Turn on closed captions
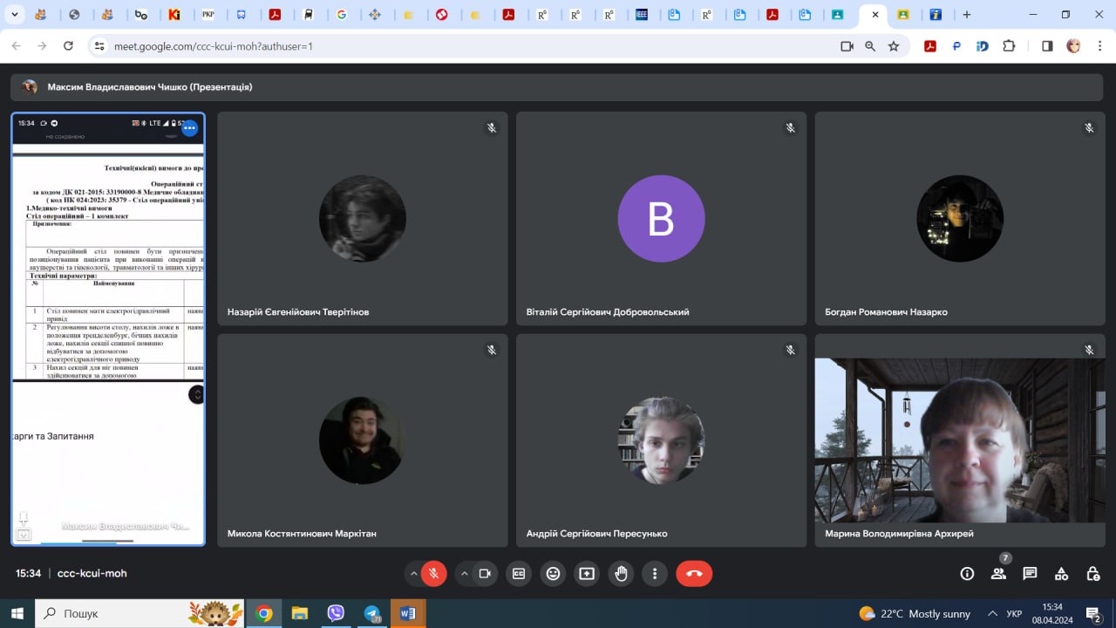 tap(519, 573)
